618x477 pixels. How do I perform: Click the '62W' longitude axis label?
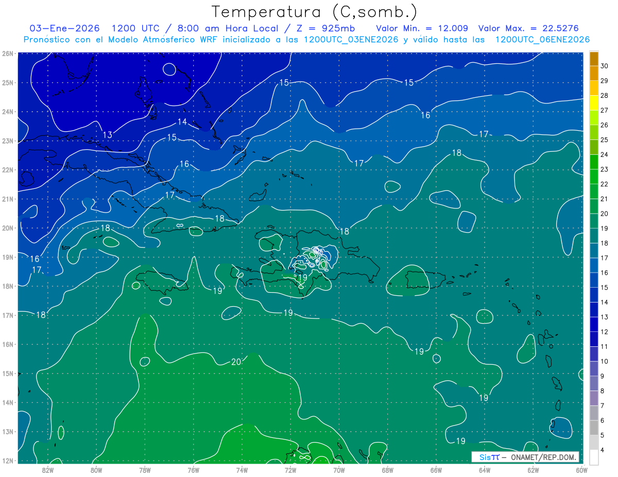533,470
